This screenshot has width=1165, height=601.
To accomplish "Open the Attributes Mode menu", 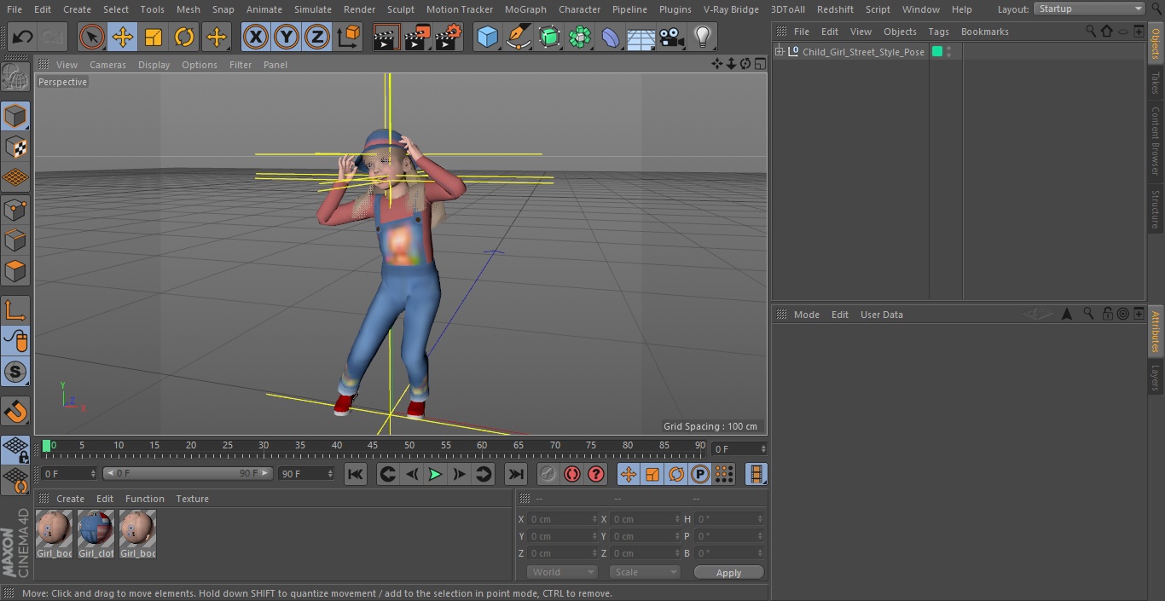I will [806, 315].
